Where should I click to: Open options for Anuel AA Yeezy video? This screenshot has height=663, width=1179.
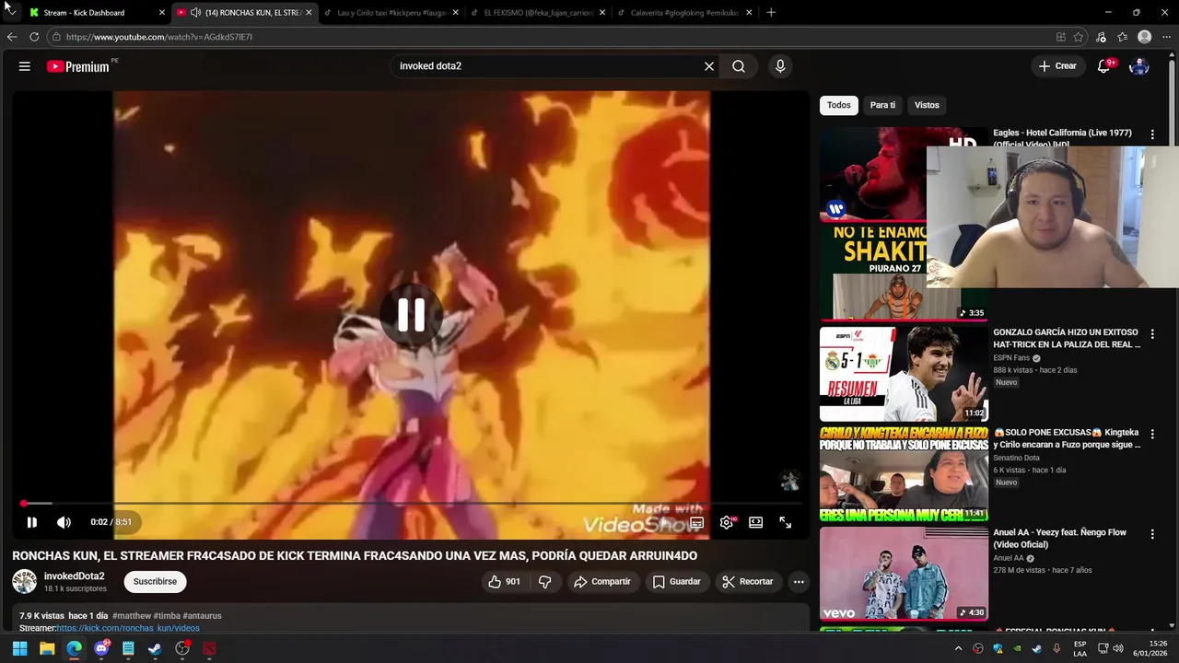1152,534
